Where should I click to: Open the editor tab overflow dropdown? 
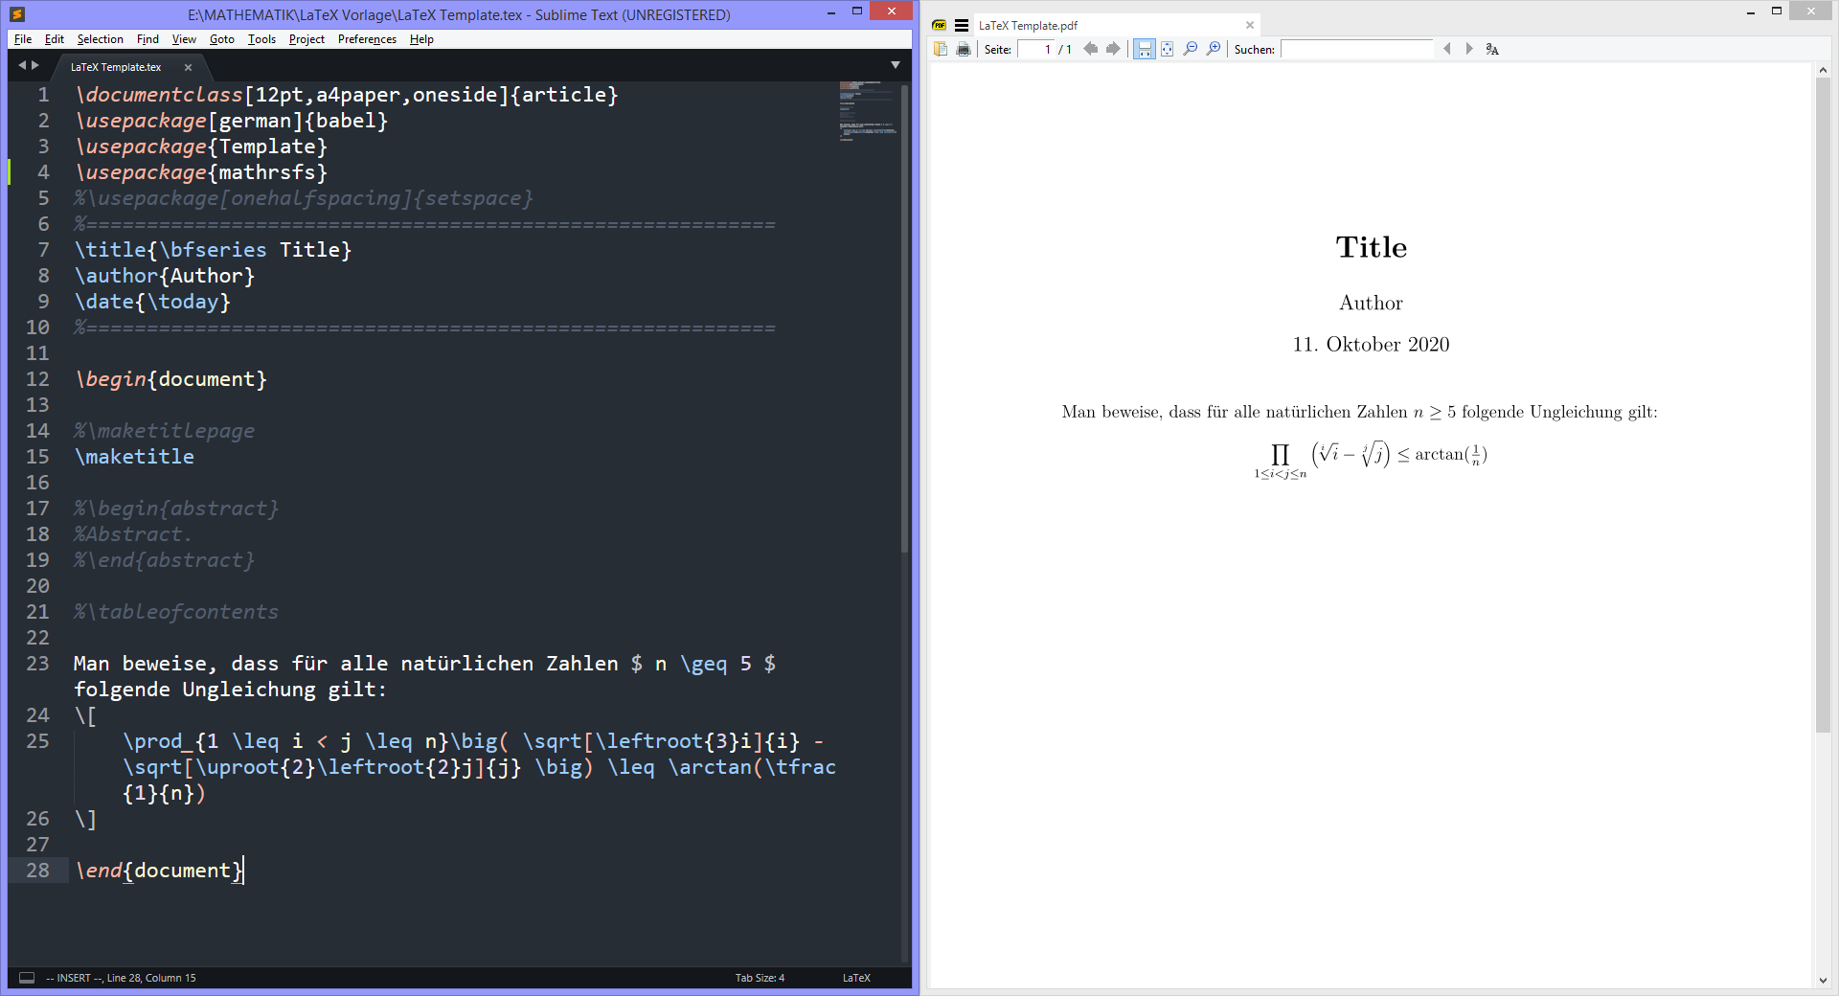895,65
